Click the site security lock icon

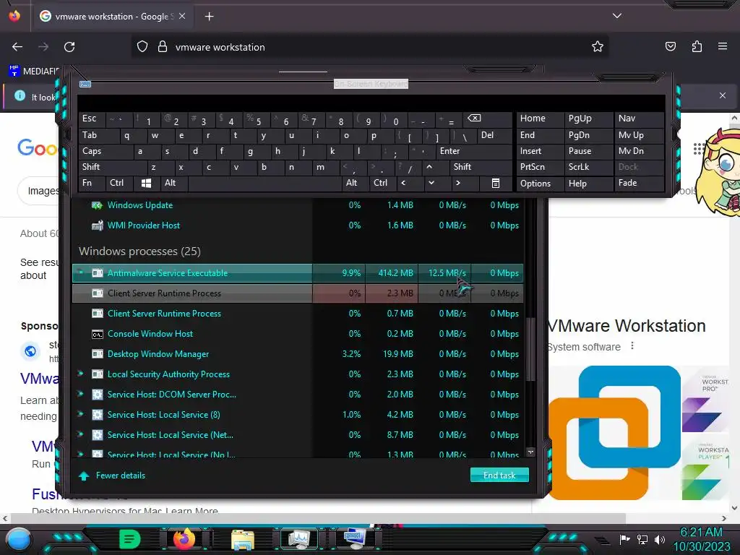coord(163,47)
